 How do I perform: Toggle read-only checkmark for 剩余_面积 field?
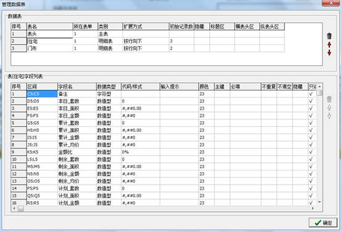(311, 167)
